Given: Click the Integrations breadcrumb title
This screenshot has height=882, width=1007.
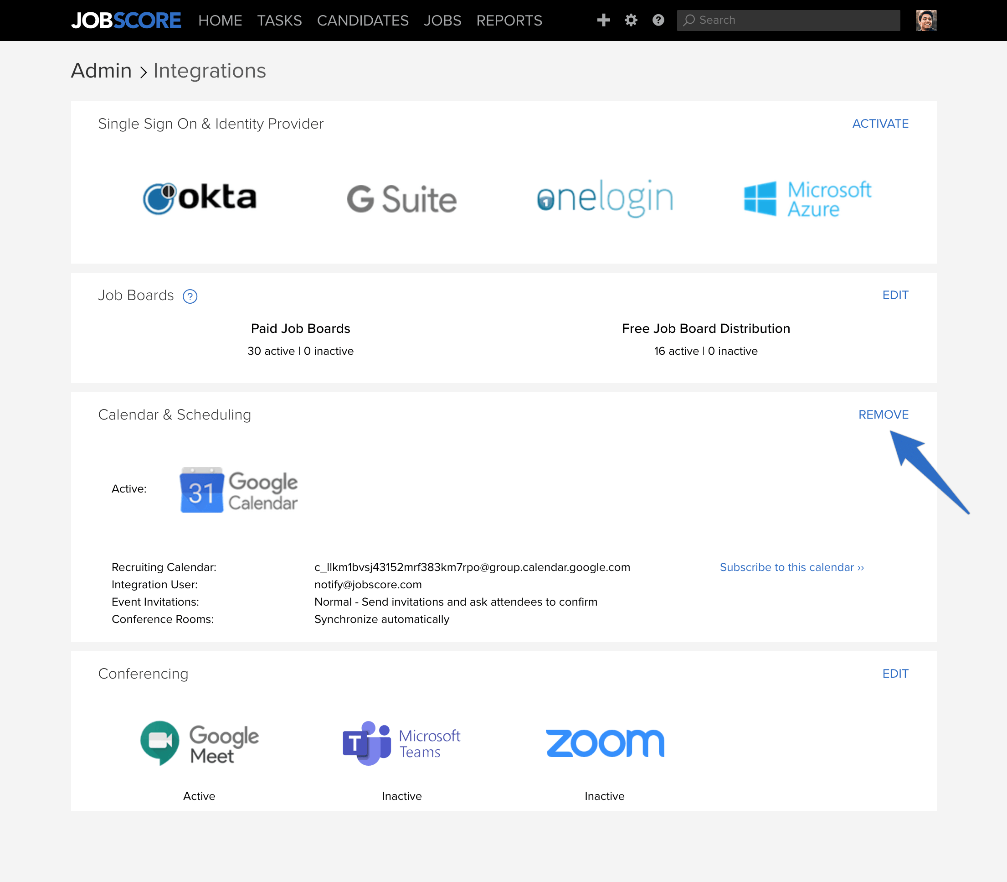Looking at the screenshot, I should tap(210, 70).
